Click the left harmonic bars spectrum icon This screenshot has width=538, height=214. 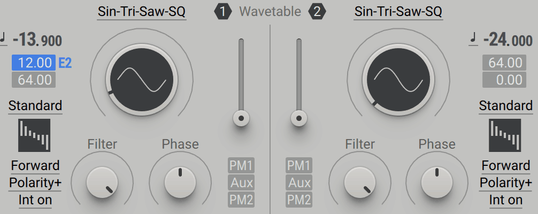(x=34, y=135)
